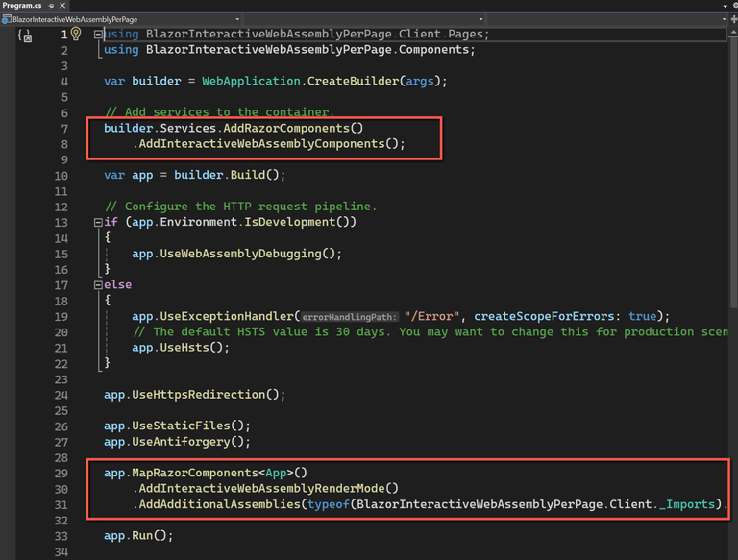The image size is (738, 560).
Task: Select the Program.cs tab
Action: [x=21, y=6]
